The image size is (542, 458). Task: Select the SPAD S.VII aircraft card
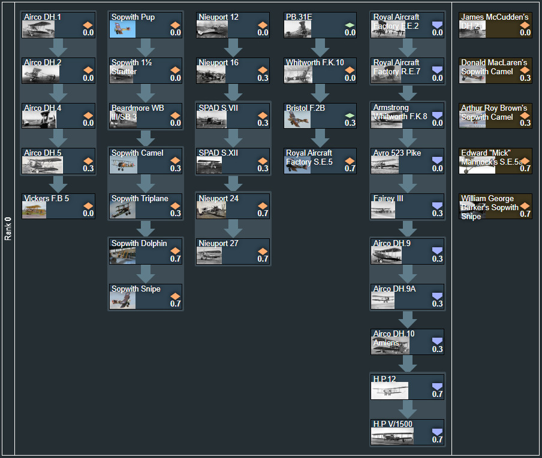pos(234,116)
